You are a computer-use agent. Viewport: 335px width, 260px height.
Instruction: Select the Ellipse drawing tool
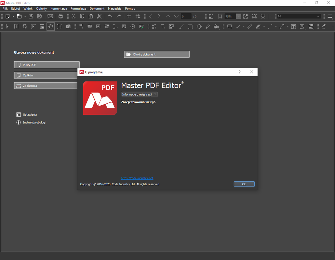(199, 26)
